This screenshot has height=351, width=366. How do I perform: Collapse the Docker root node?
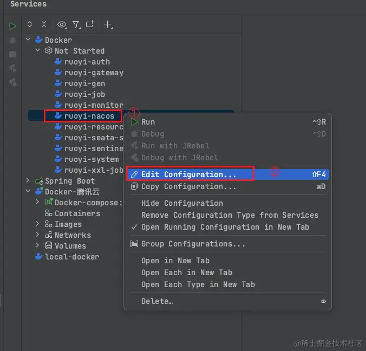pos(28,40)
